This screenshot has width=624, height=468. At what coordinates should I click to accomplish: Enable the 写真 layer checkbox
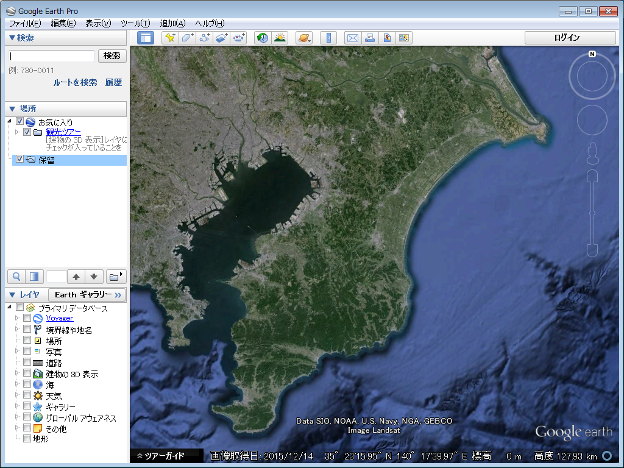[27, 351]
